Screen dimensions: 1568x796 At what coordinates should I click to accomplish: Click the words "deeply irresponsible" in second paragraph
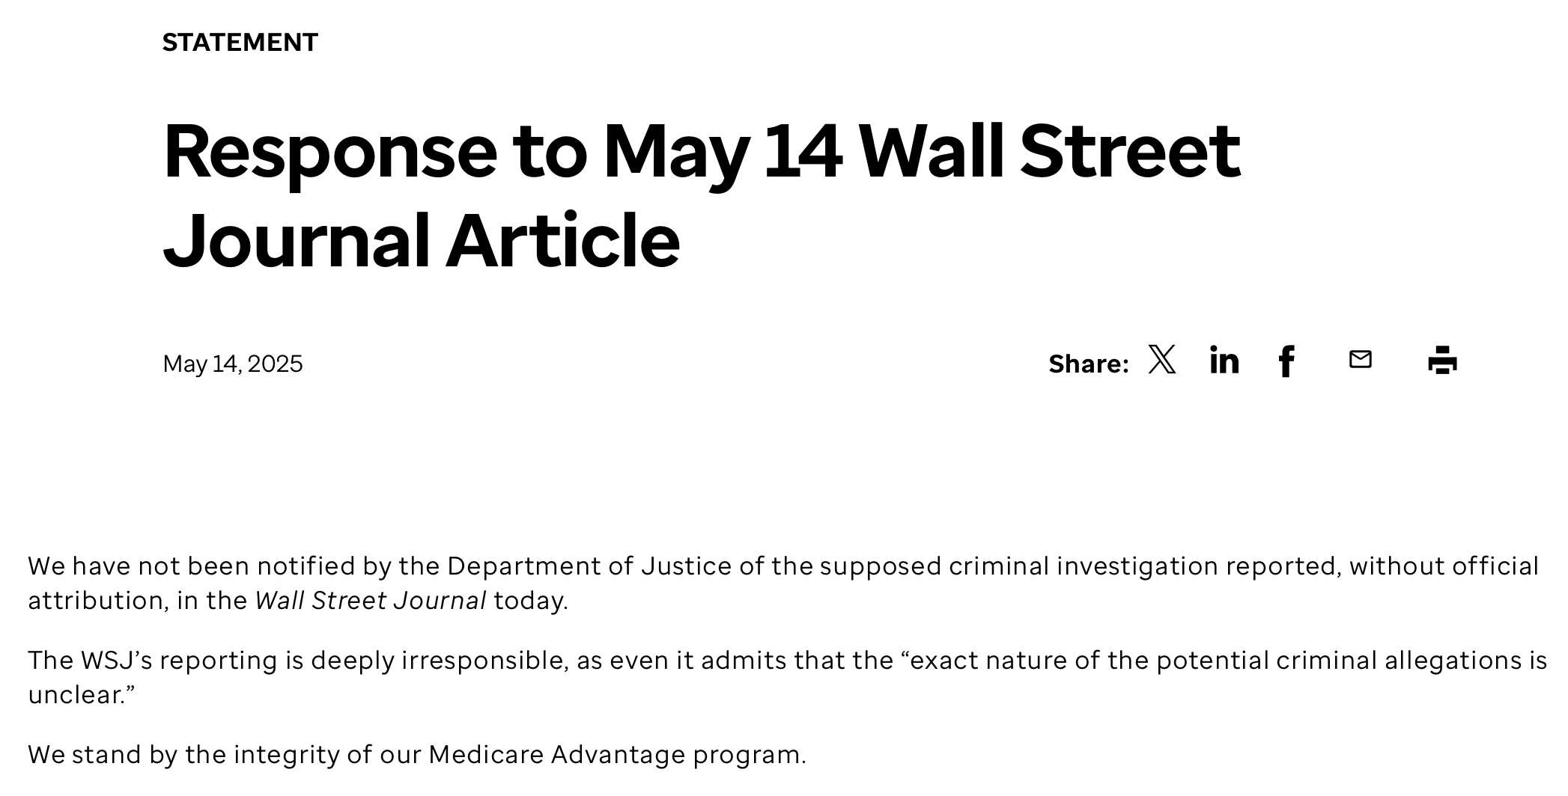(x=437, y=661)
